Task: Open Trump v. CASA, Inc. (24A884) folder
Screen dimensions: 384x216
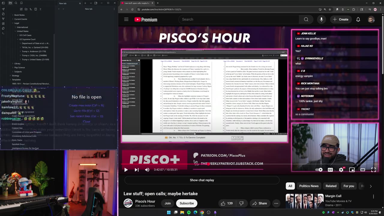Action: pyautogui.click(x=34, y=55)
